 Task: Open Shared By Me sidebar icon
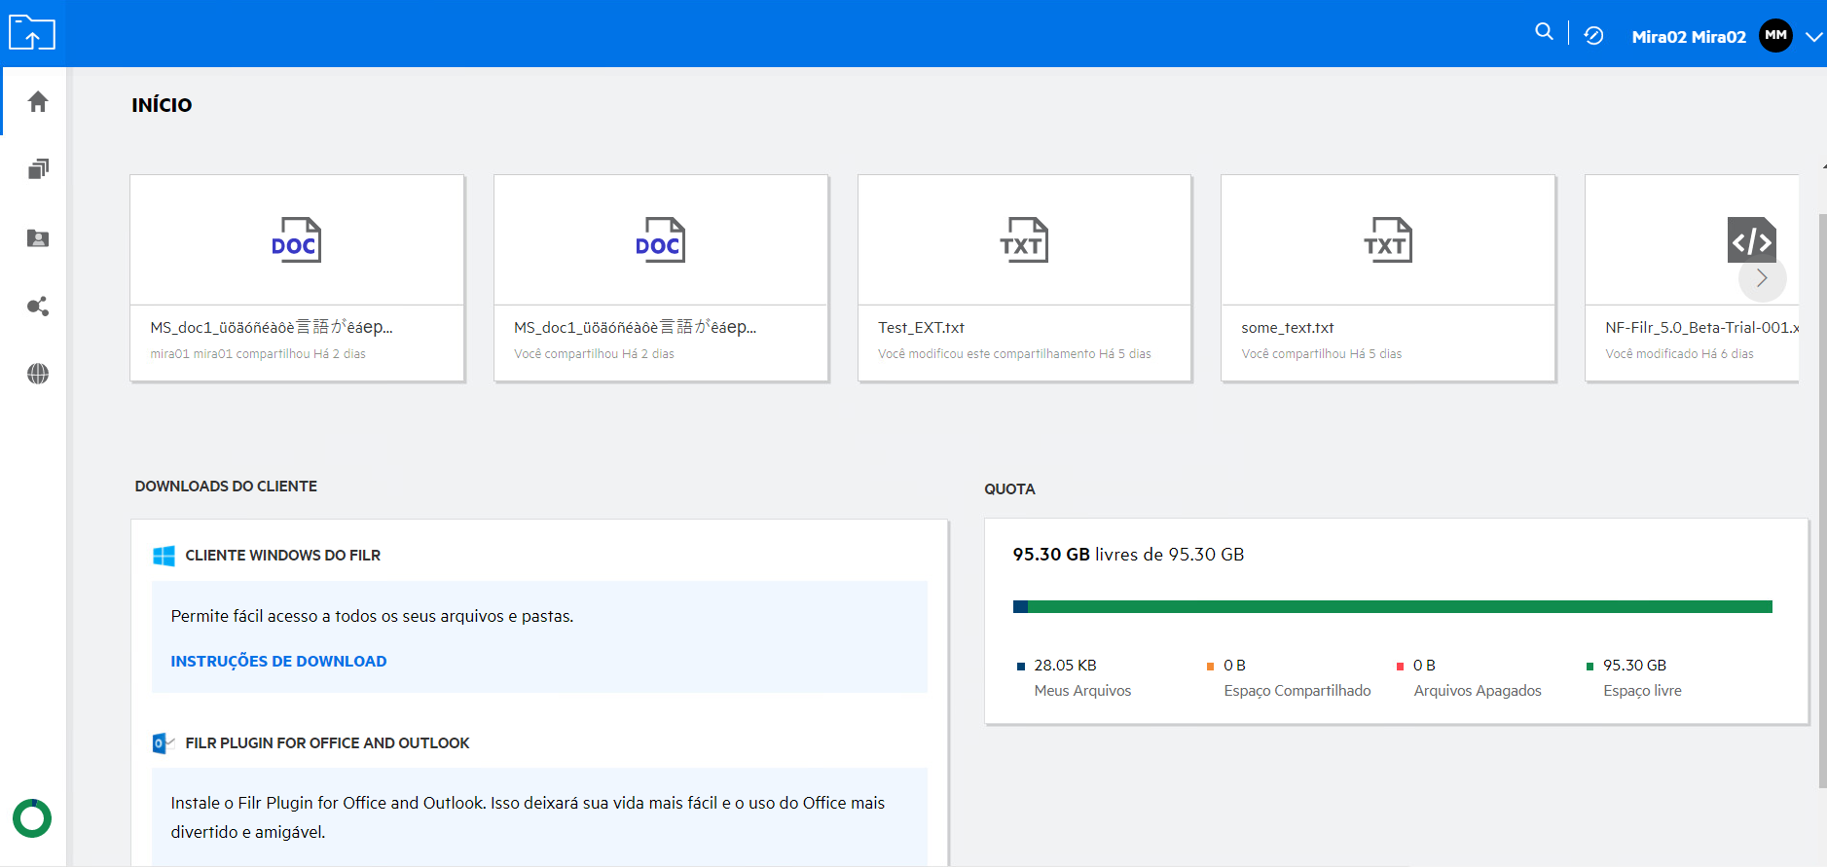(38, 307)
